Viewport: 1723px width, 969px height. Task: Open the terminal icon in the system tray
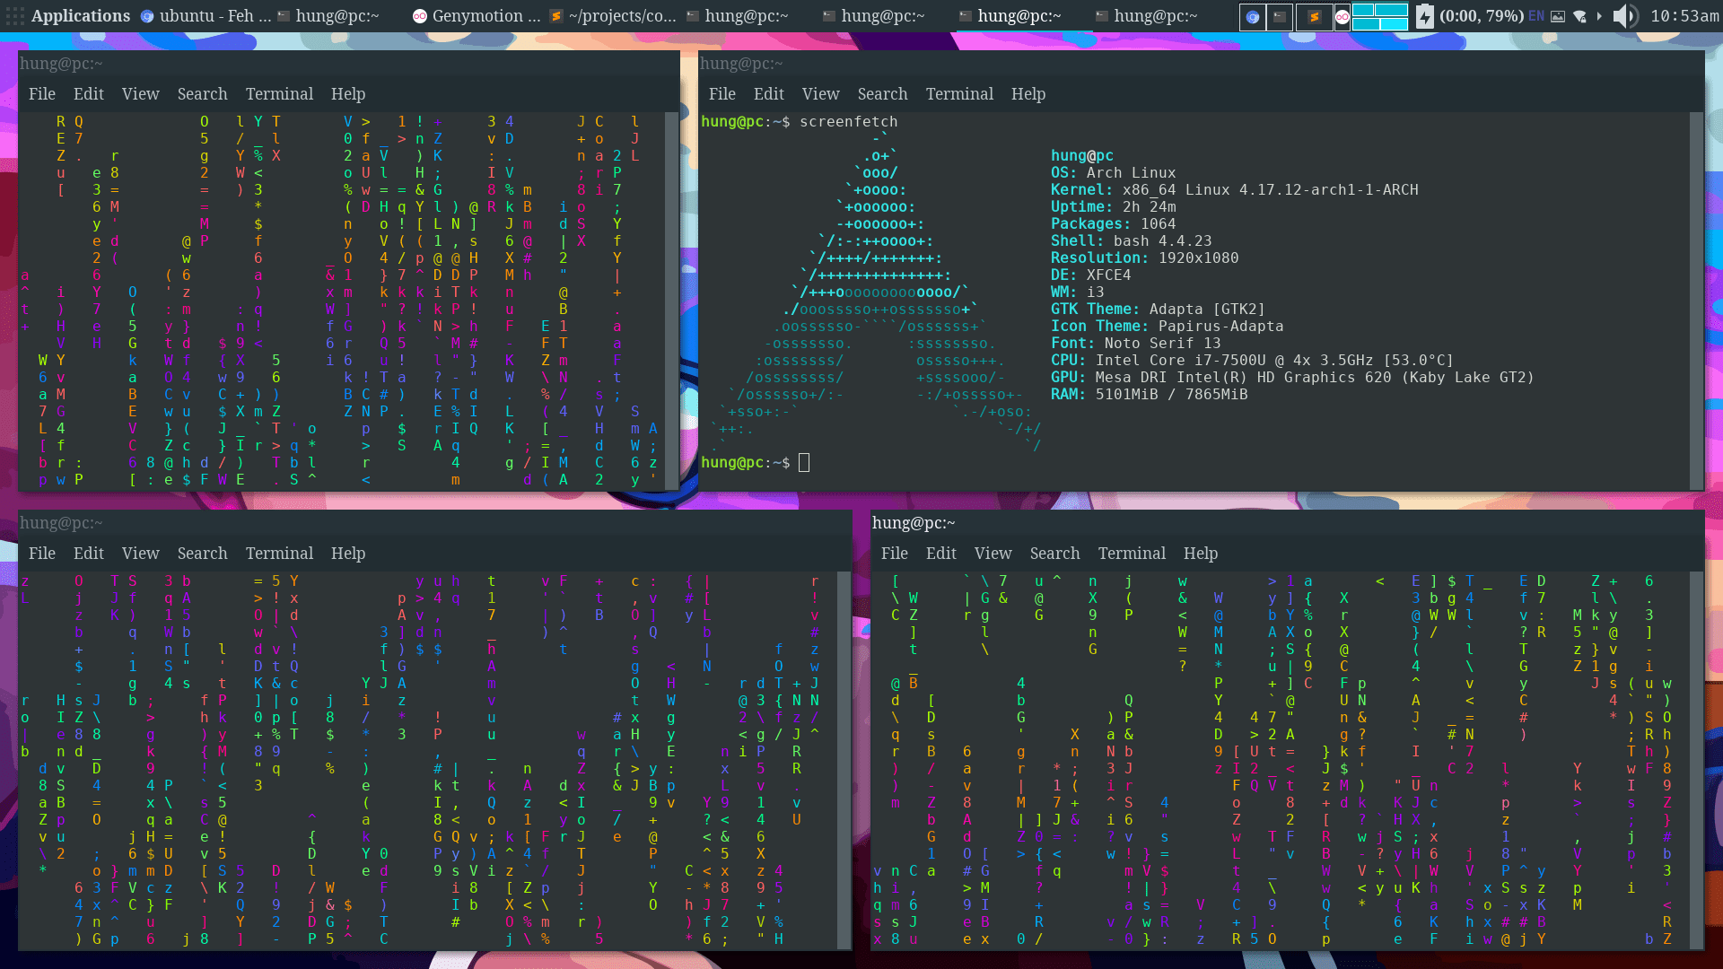[x=1279, y=16]
